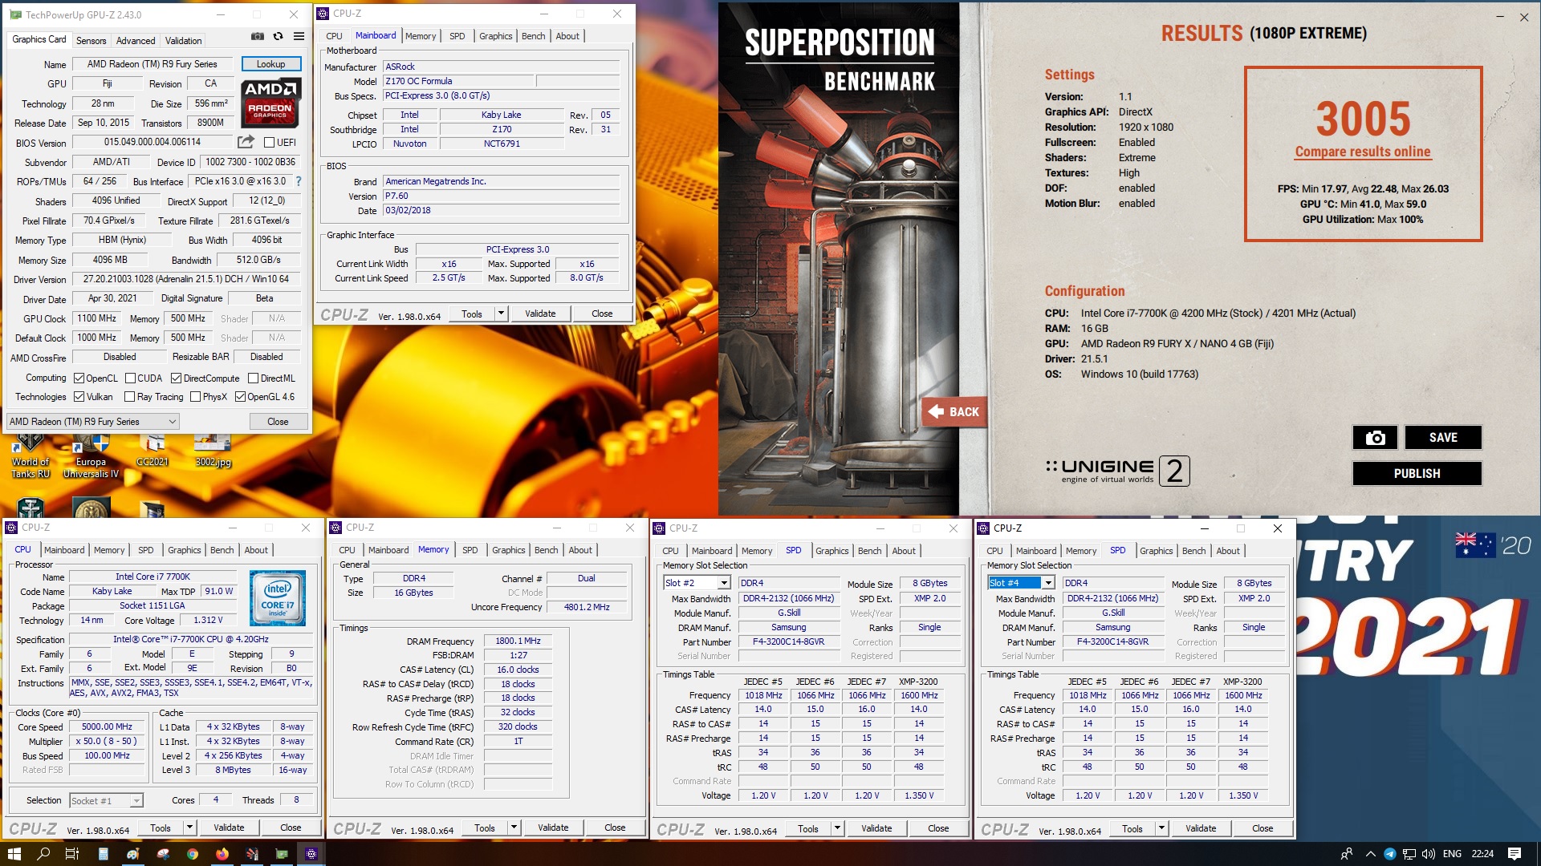Click the network tray icon
The width and height of the screenshot is (1541, 866).
click(x=1409, y=854)
